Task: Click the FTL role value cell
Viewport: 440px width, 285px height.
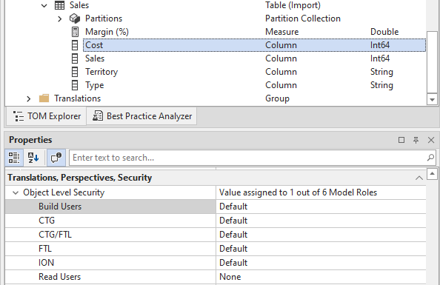Action: click(321, 249)
